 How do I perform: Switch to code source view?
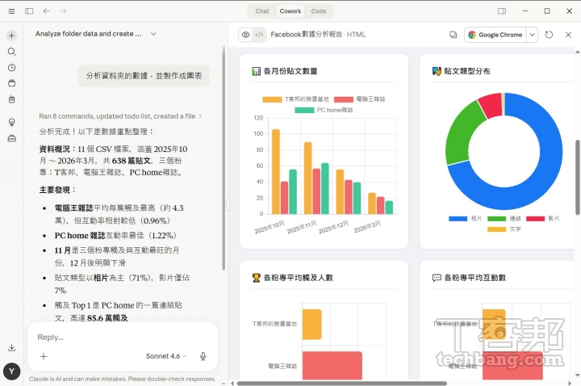click(x=259, y=35)
